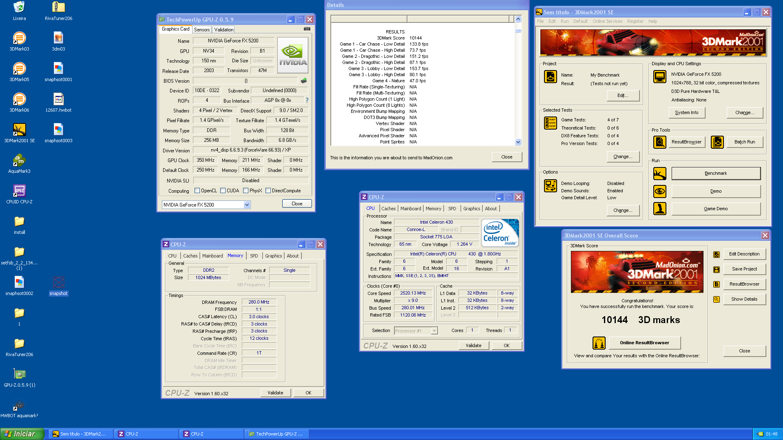The height and width of the screenshot is (440, 783).
Task: Click the Bus Interface question mark icon
Action: pos(307,100)
